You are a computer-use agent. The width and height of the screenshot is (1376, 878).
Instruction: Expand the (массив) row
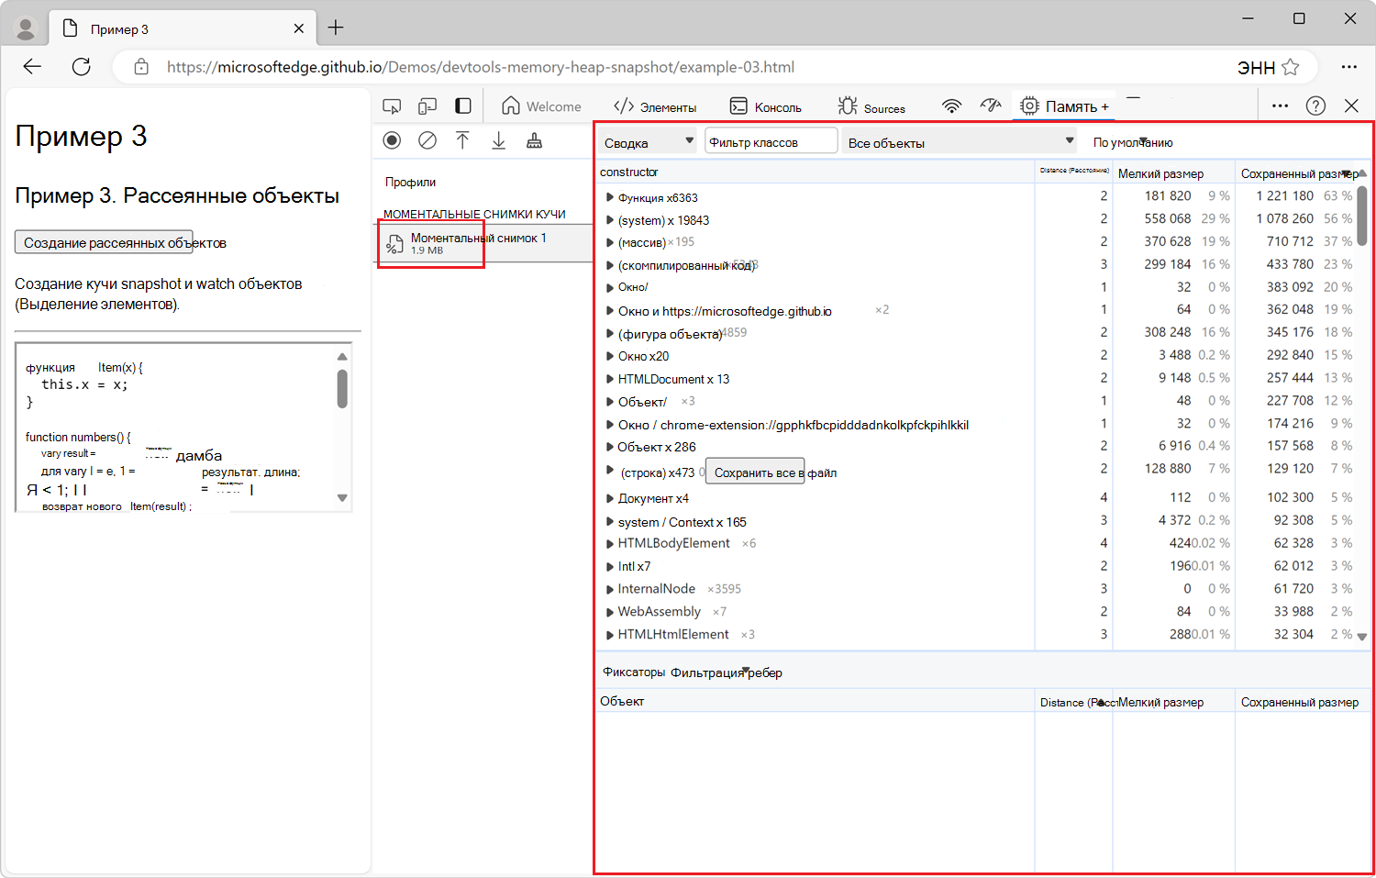click(x=610, y=242)
